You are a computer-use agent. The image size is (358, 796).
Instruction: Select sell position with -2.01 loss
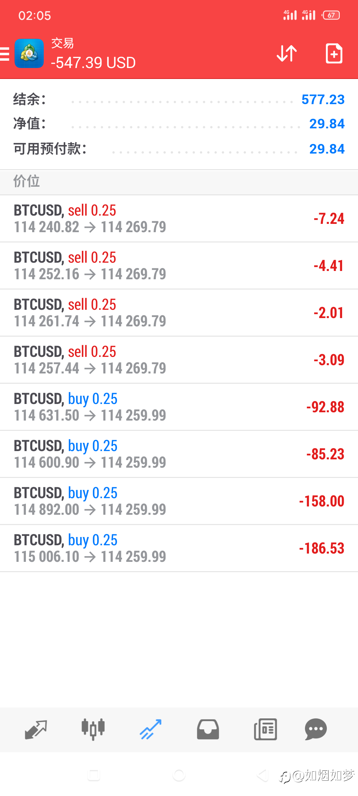click(179, 313)
